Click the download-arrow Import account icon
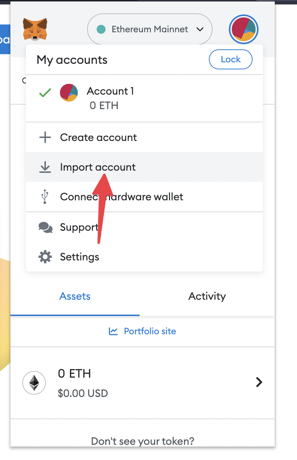Viewport: 297px width, 460px height. pyautogui.click(x=45, y=167)
